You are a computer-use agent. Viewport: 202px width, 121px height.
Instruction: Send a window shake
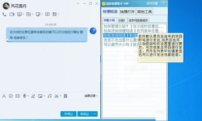pyautogui.click(x=18, y=96)
